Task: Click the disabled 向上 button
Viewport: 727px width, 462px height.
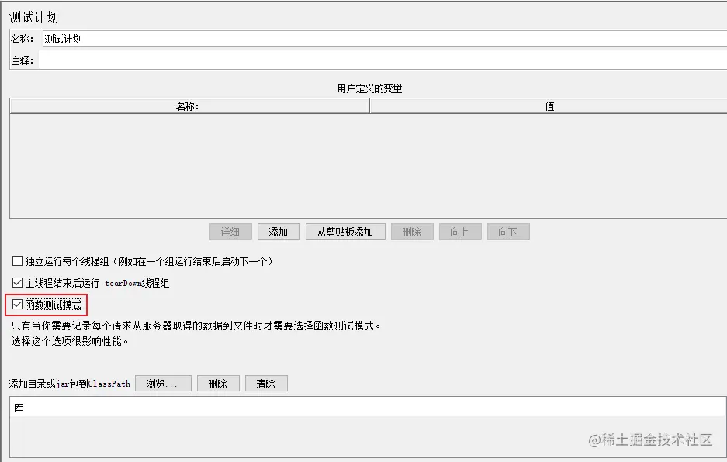Action: pyautogui.click(x=460, y=231)
